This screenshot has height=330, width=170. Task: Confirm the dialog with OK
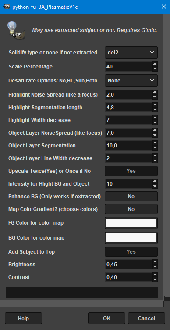(106, 319)
